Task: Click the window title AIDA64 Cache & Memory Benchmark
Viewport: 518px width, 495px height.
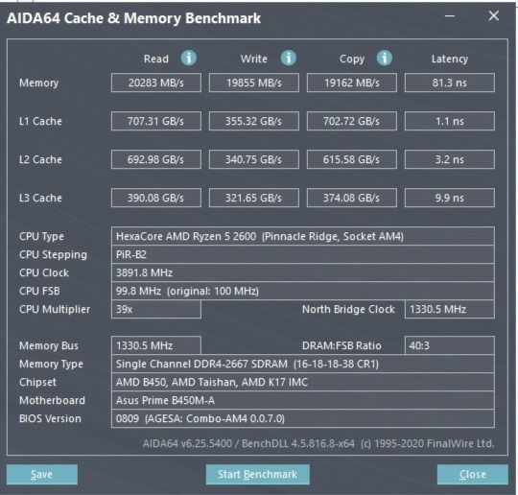Action: tap(133, 18)
